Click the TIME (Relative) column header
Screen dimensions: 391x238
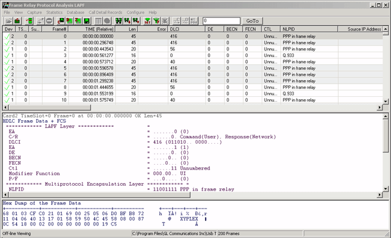pos(92,29)
